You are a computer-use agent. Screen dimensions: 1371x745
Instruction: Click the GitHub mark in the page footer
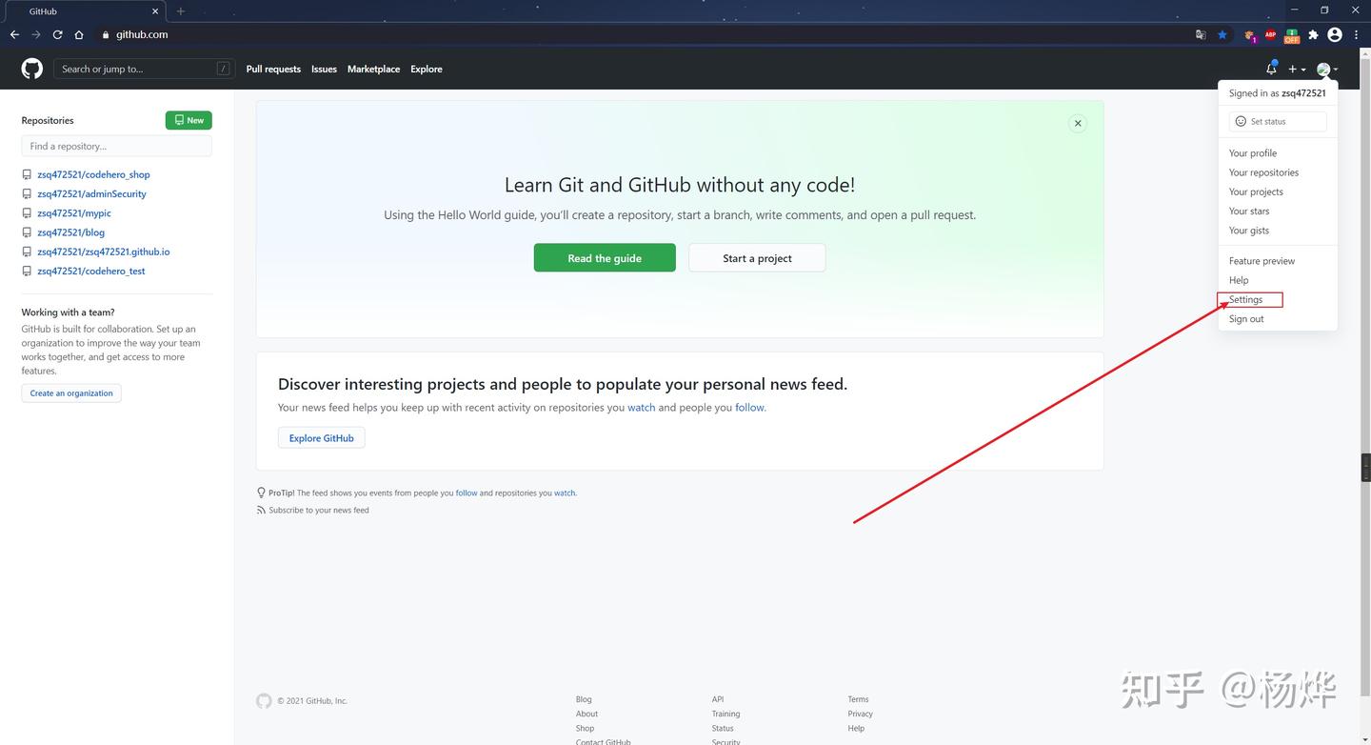(264, 700)
